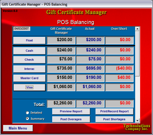Return to the Main Menu
The width and height of the screenshot is (153, 135).
18,128
